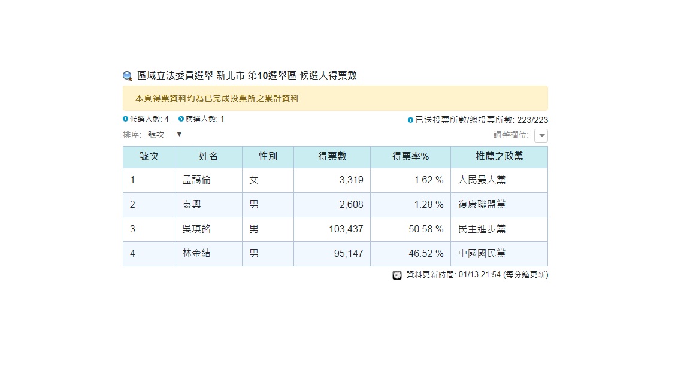Click the 號次 column header
690x388 pixels.
[149, 157]
